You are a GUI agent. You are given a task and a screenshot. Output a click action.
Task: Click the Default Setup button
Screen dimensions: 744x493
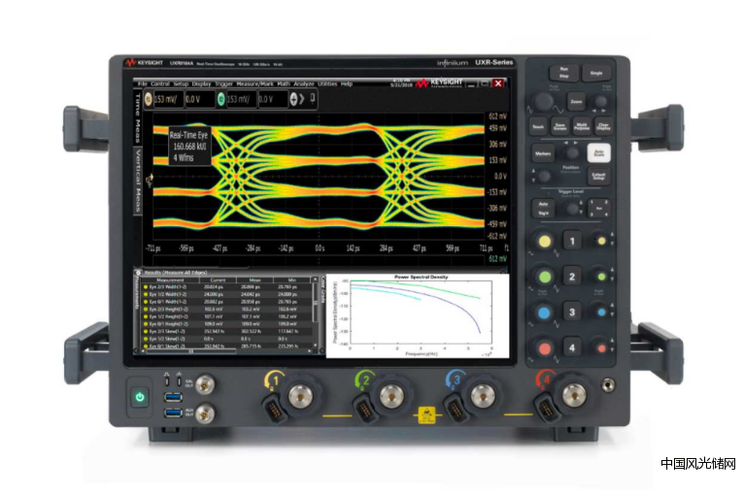coord(599,176)
